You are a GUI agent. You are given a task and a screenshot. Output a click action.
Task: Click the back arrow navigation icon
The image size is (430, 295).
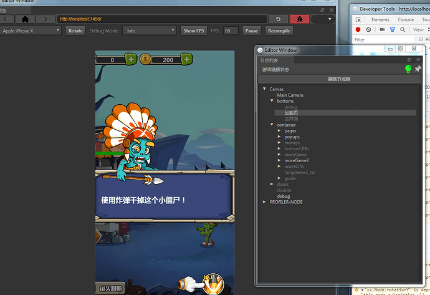pos(6,19)
